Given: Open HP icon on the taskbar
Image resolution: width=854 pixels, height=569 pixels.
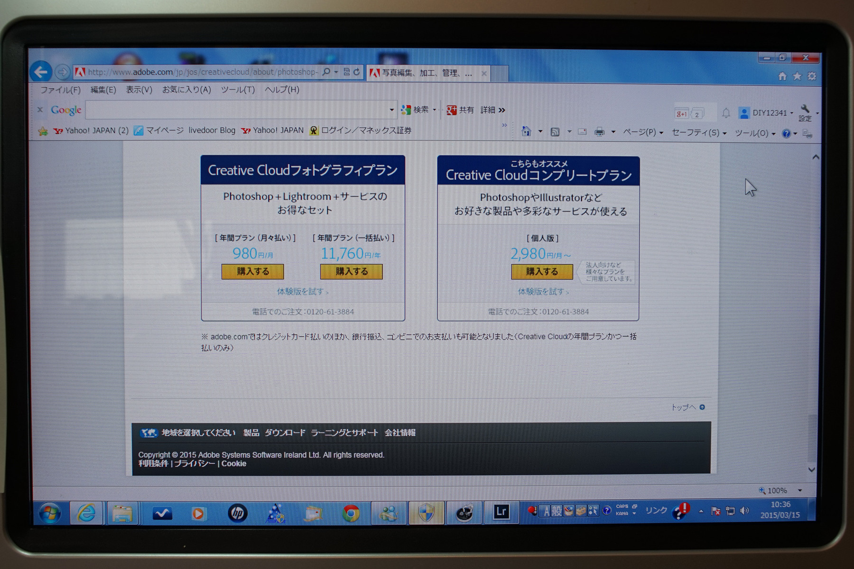Looking at the screenshot, I should point(238,514).
